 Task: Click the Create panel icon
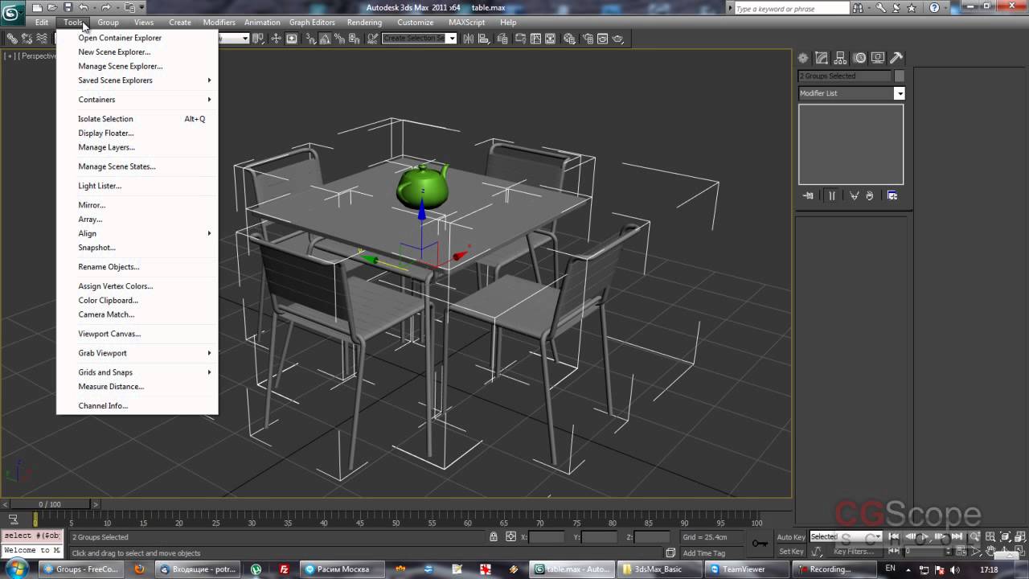(x=803, y=58)
